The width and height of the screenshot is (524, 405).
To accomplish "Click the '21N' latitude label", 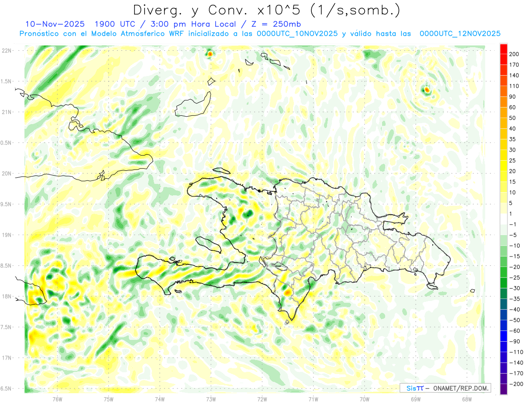I will pyautogui.click(x=7, y=112).
